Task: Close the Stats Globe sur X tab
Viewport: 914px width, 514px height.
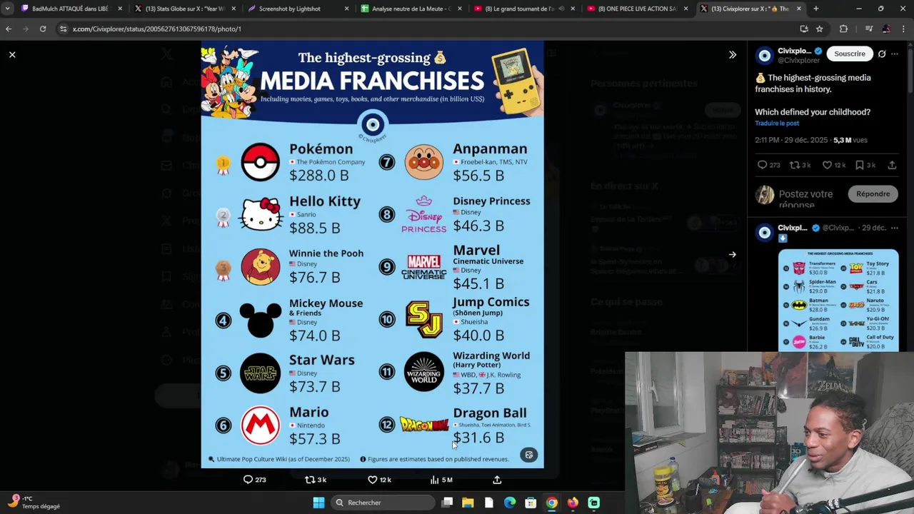Action: pyautogui.click(x=233, y=9)
